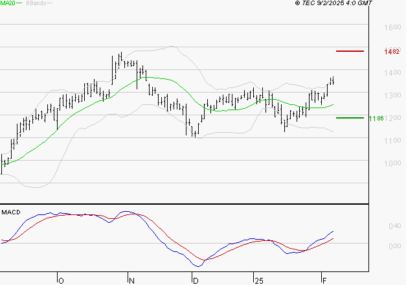Select the red 1482 resistance line marker
406x285 pixels.
click(350, 51)
